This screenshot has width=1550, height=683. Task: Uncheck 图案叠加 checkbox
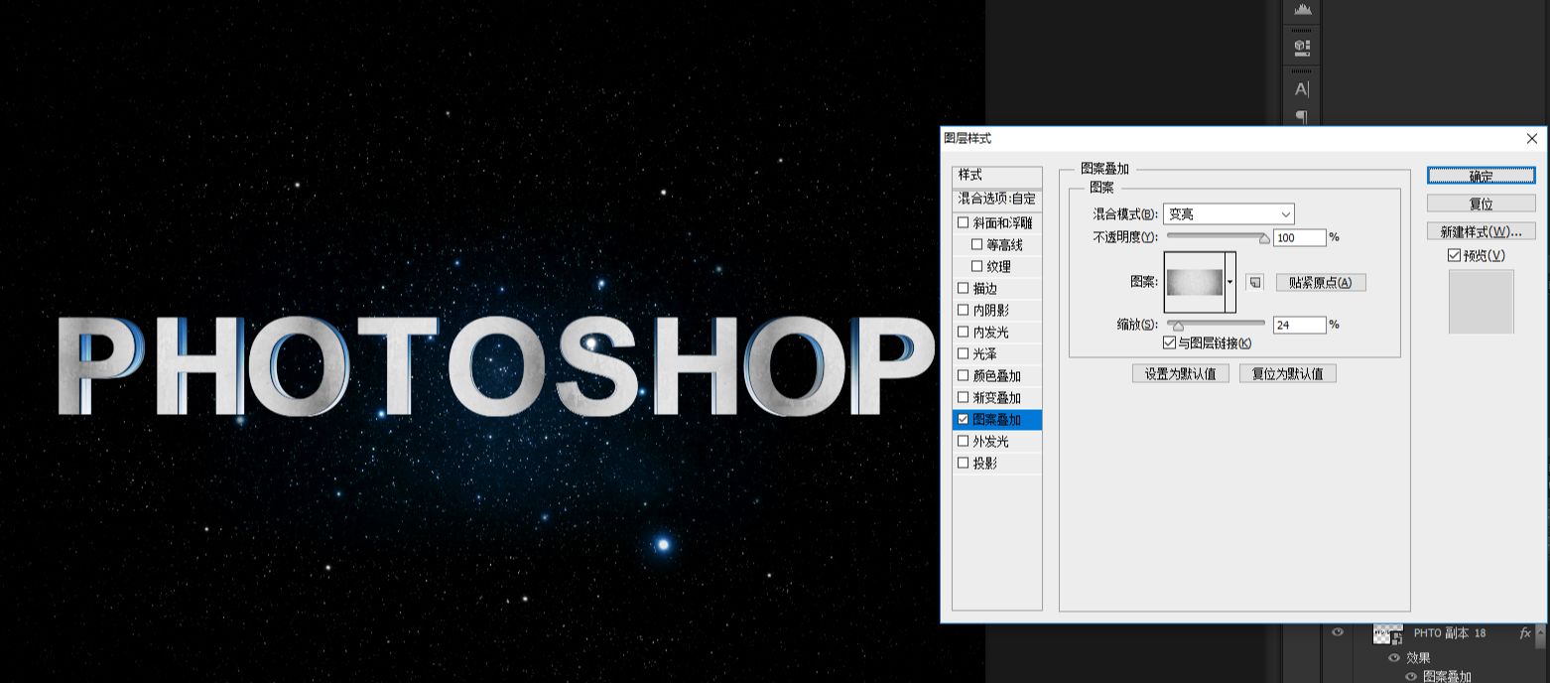tap(963, 419)
